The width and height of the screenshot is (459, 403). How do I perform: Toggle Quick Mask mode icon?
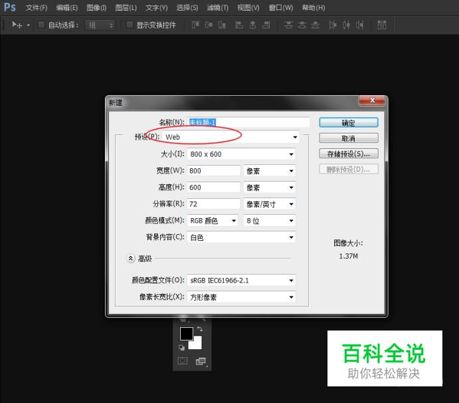coord(183,361)
